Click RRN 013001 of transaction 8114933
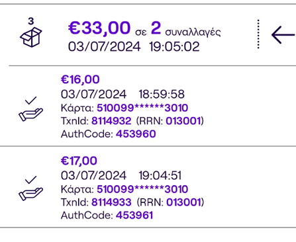Screen dimensions: 296x242 [184, 202]
